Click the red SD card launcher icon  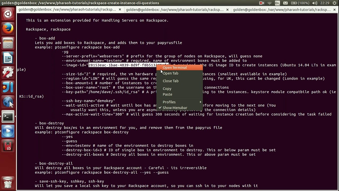tap(8, 146)
